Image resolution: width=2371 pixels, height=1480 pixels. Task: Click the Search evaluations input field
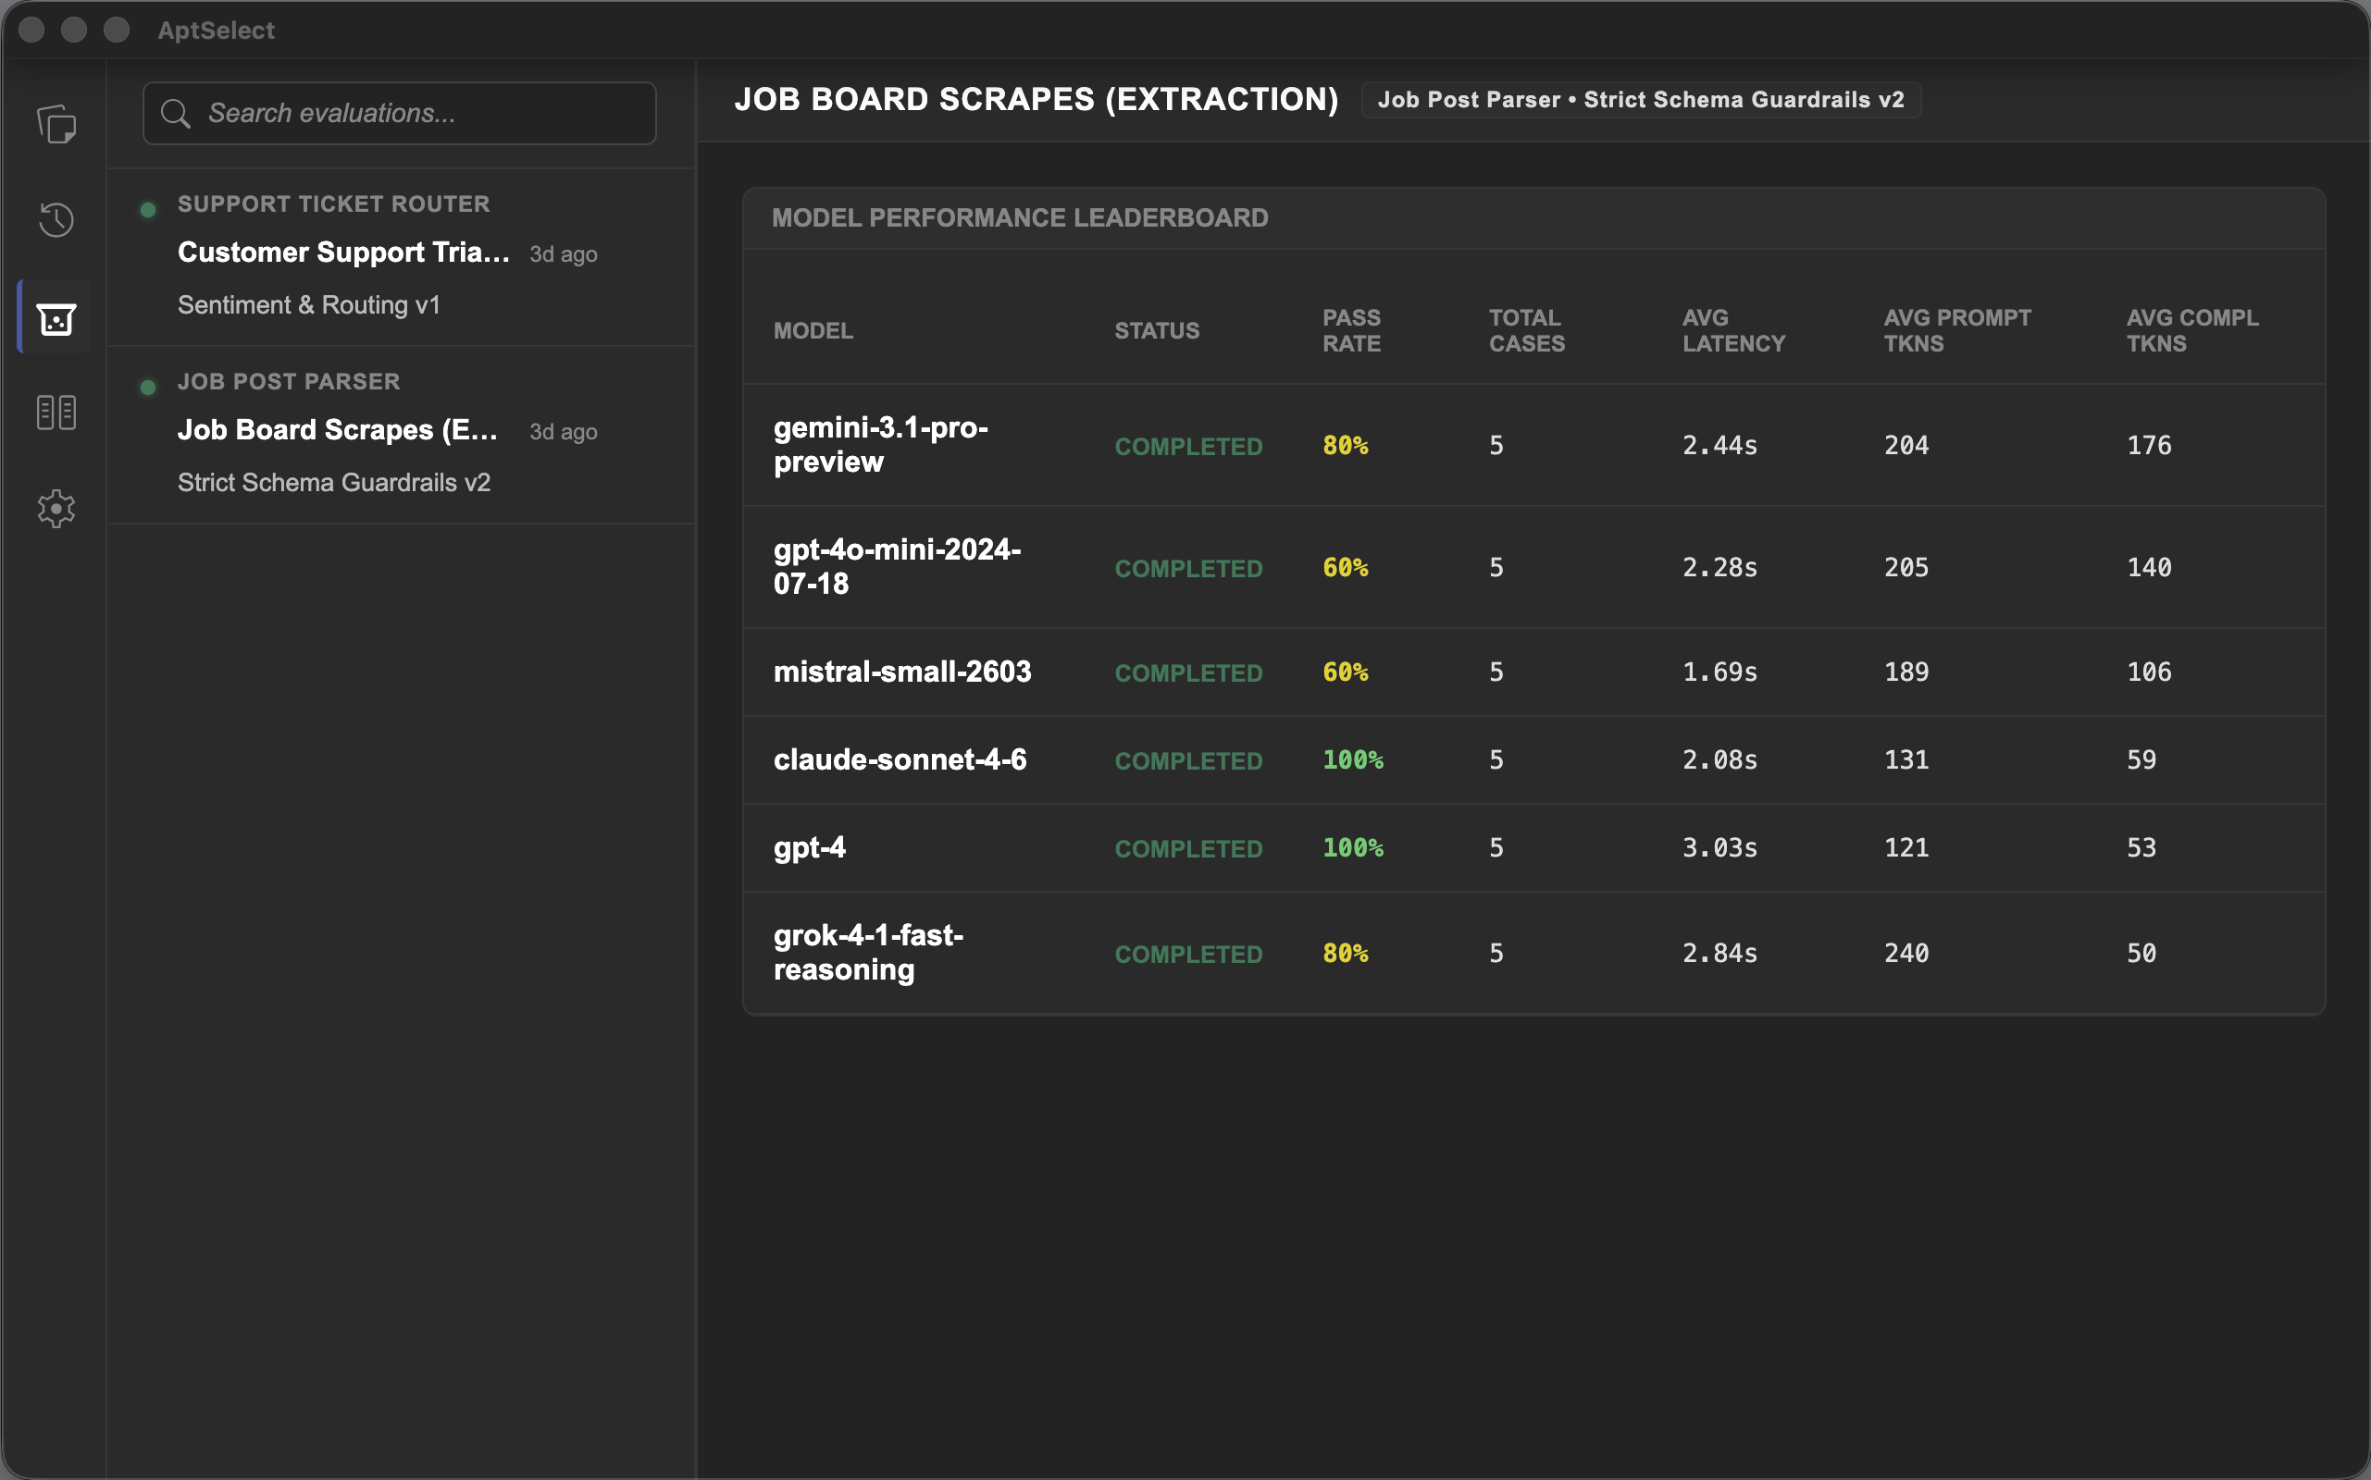(400, 114)
